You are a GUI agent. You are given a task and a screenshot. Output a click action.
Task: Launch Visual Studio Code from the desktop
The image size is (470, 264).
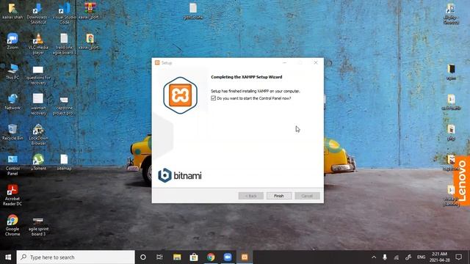click(x=64, y=13)
